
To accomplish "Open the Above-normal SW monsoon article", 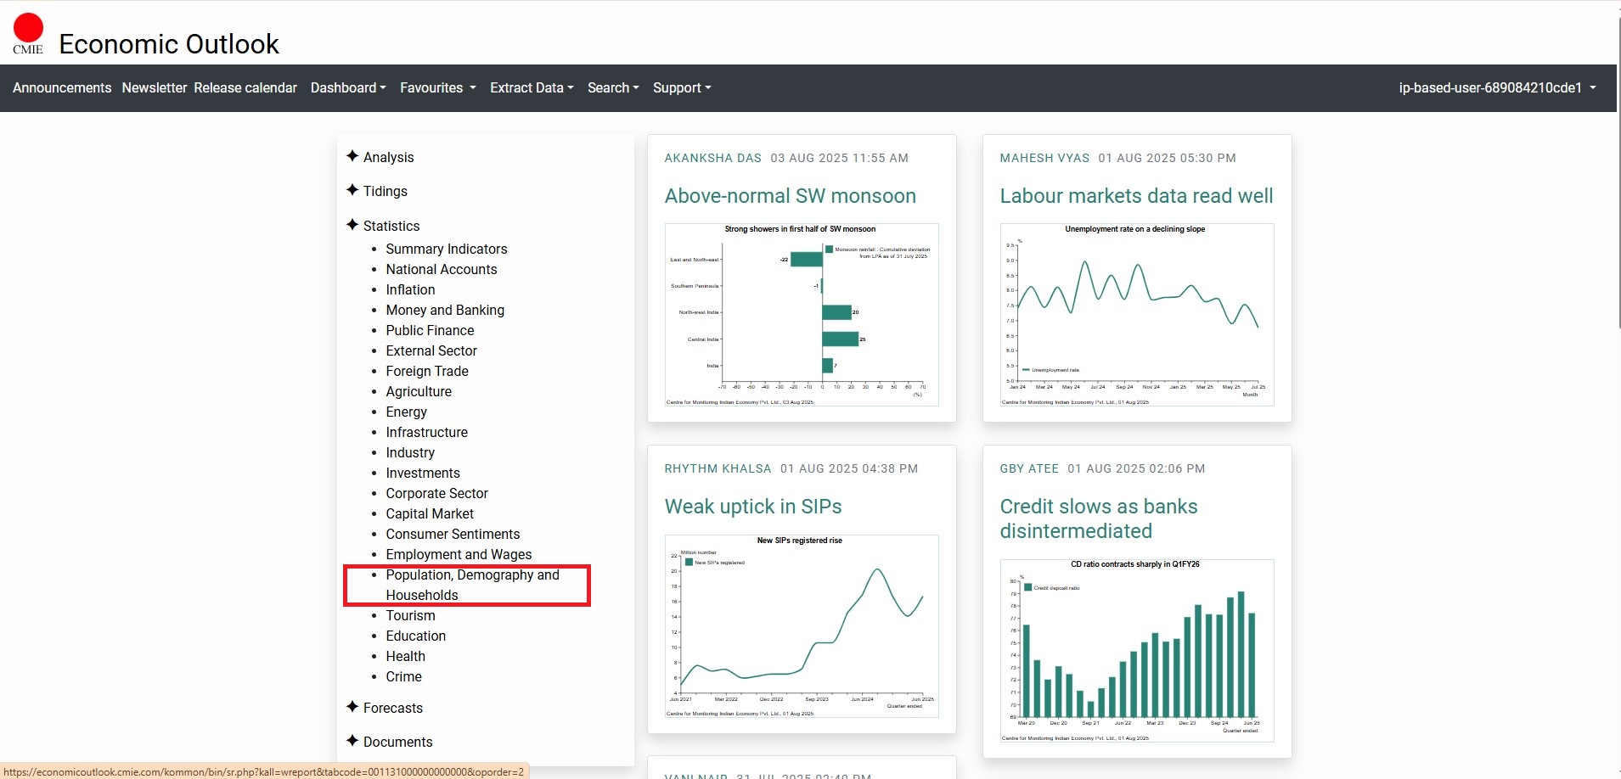I will tap(790, 196).
